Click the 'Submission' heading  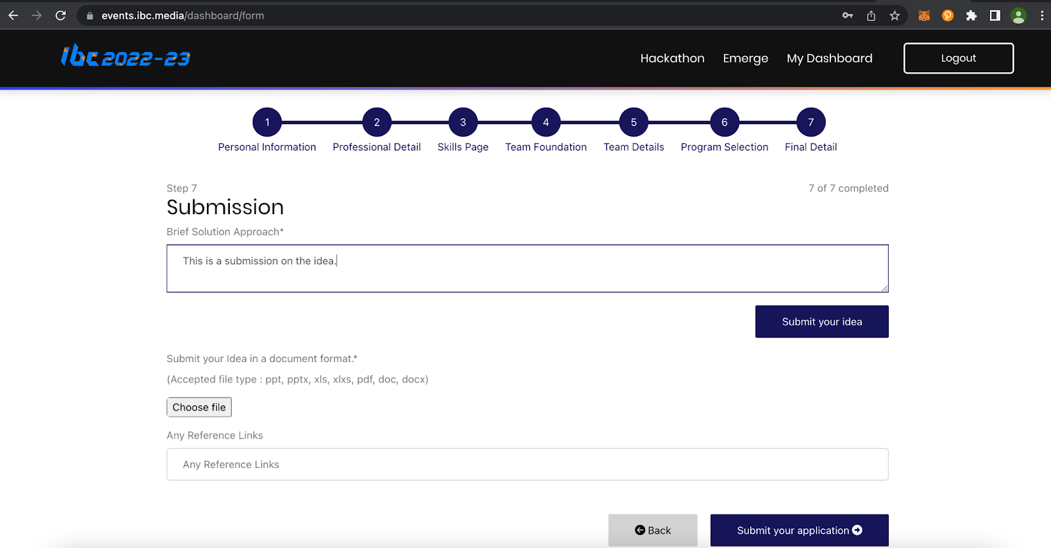click(225, 208)
